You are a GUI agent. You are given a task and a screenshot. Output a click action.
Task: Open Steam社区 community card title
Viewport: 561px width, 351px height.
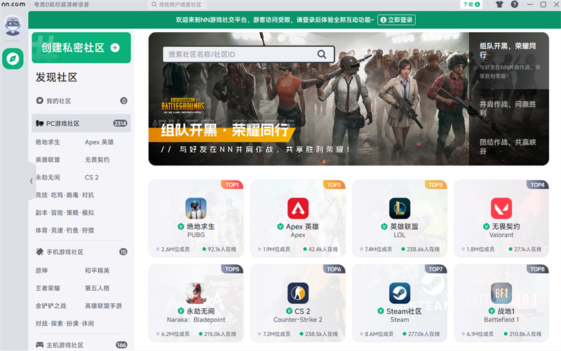tap(404, 311)
